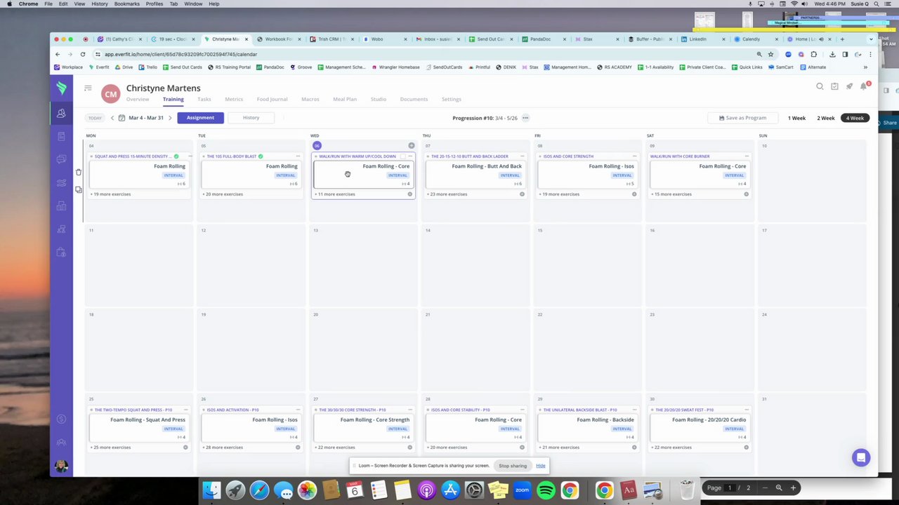Click the trash icon beside Monday column
The width and height of the screenshot is (899, 505).
[x=79, y=172]
